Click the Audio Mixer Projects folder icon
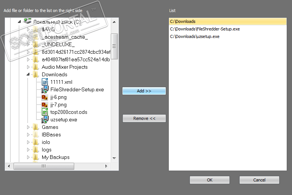This screenshot has width=292, height=195. [36, 67]
